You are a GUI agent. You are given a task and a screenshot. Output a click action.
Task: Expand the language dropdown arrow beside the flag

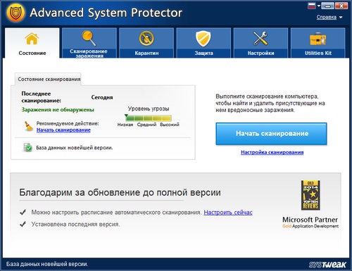319,6
